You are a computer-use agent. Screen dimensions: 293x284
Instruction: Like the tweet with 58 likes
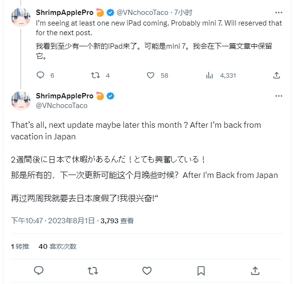[157, 75]
